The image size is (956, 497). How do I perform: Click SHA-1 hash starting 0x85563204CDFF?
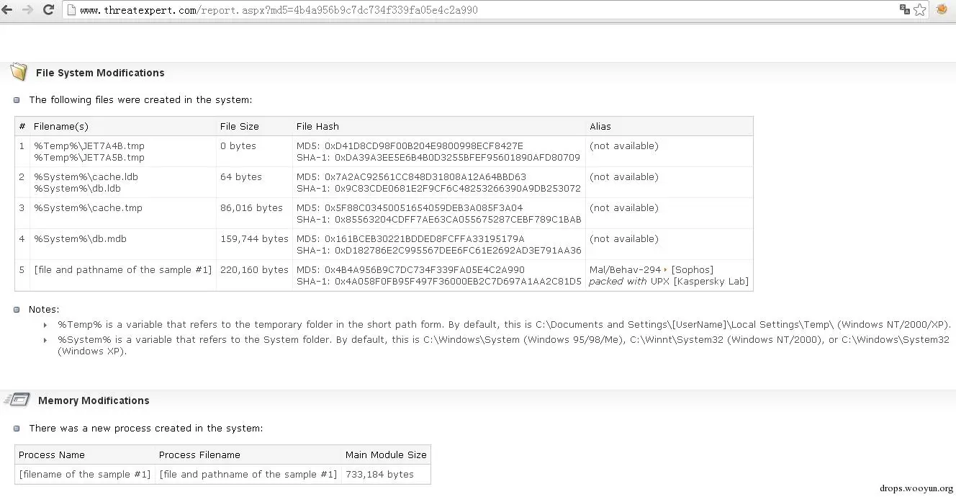[439, 220]
